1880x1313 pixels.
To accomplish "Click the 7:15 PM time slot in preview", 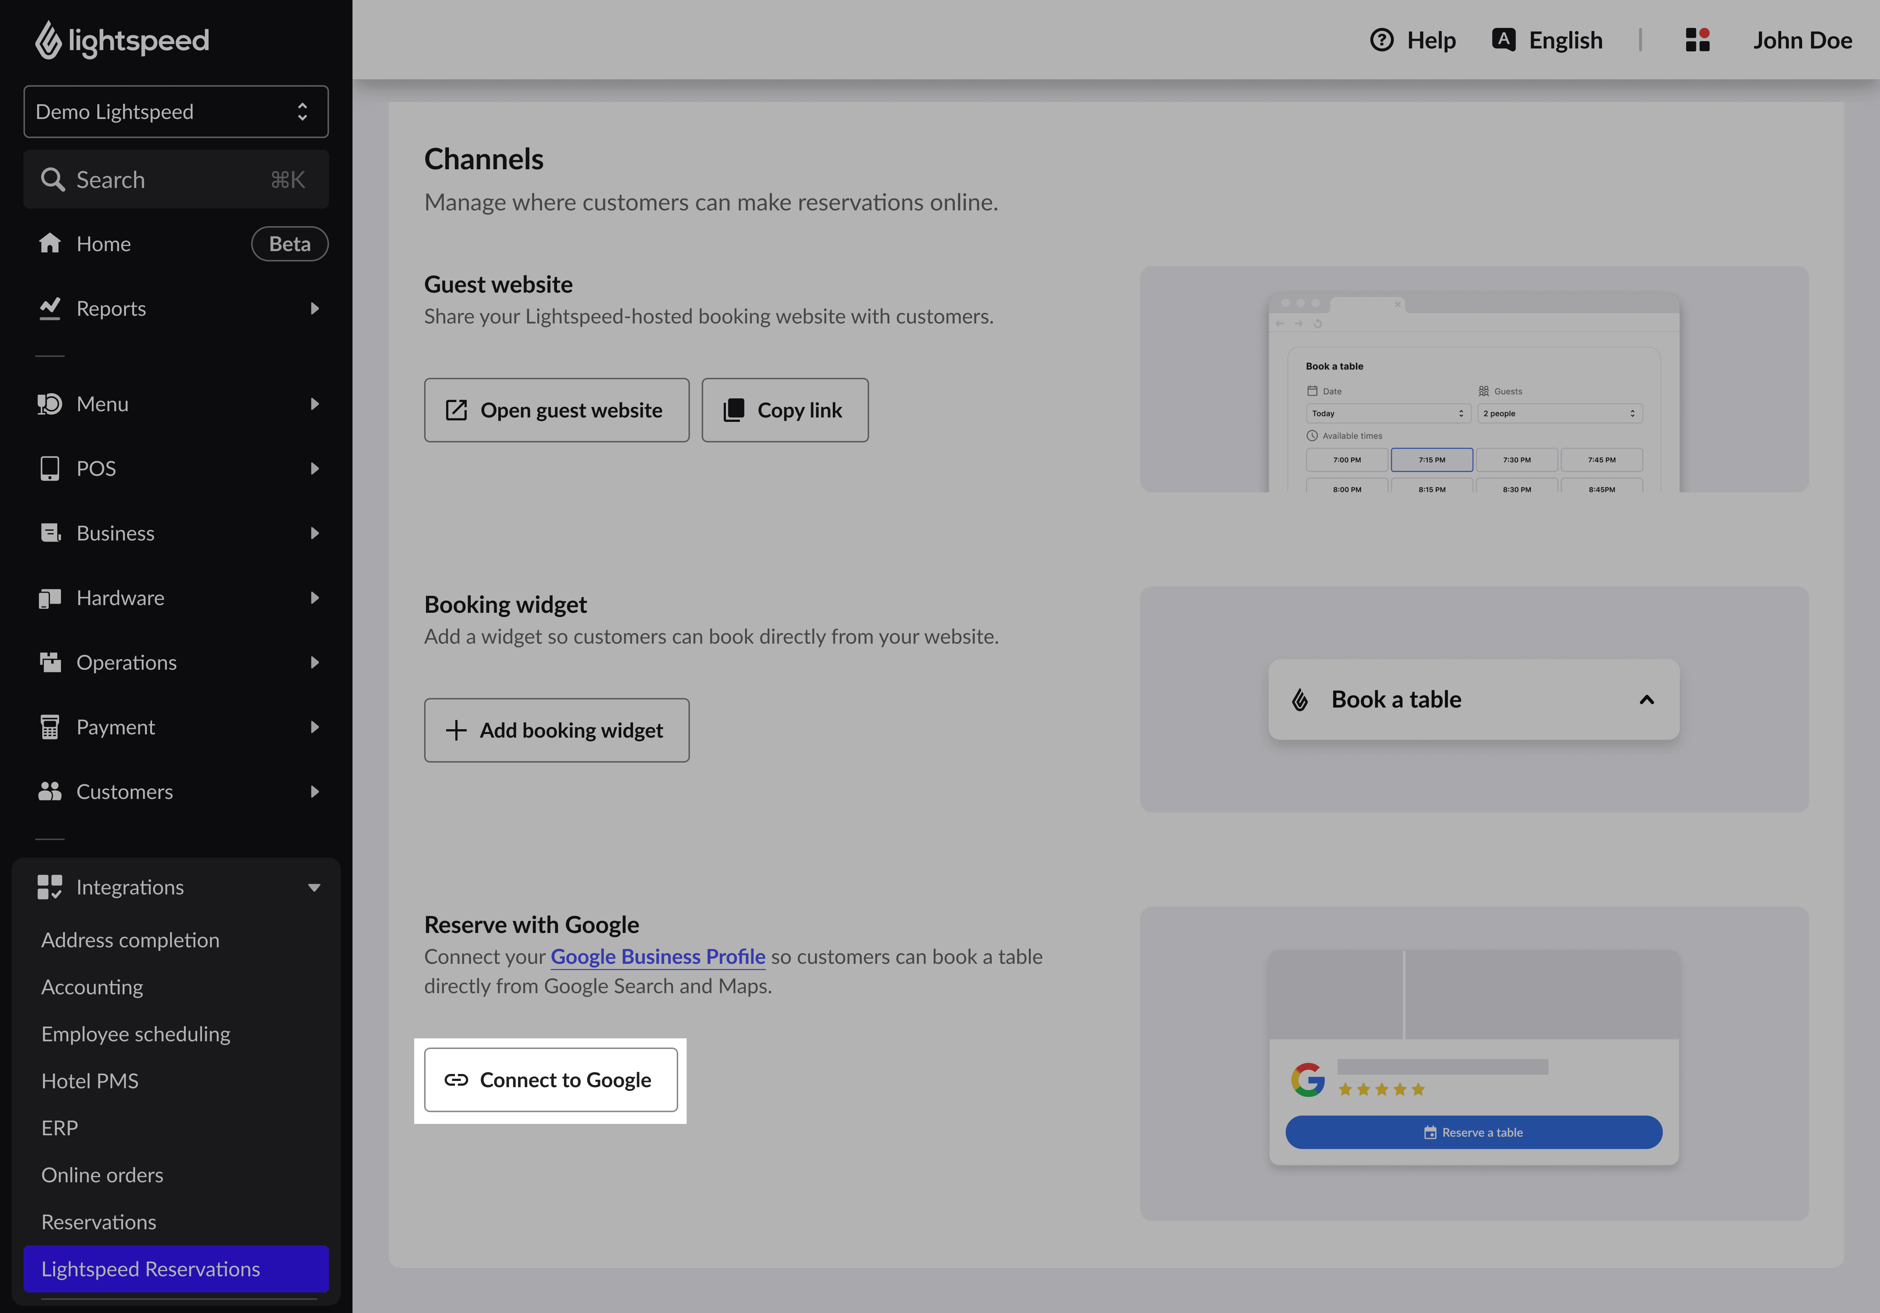I will 1431,459.
